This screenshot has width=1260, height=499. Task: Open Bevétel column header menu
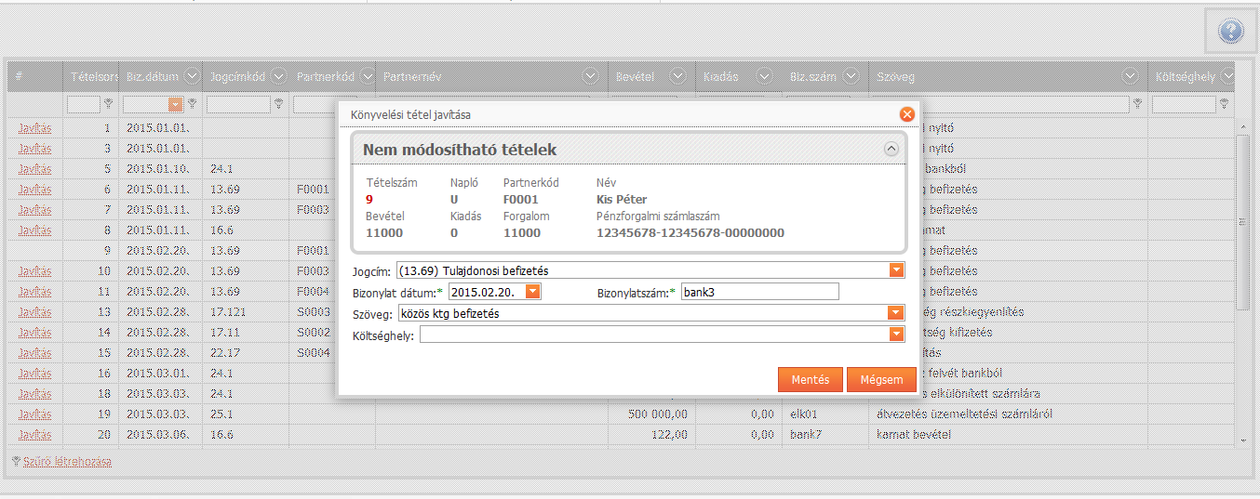(677, 76)
